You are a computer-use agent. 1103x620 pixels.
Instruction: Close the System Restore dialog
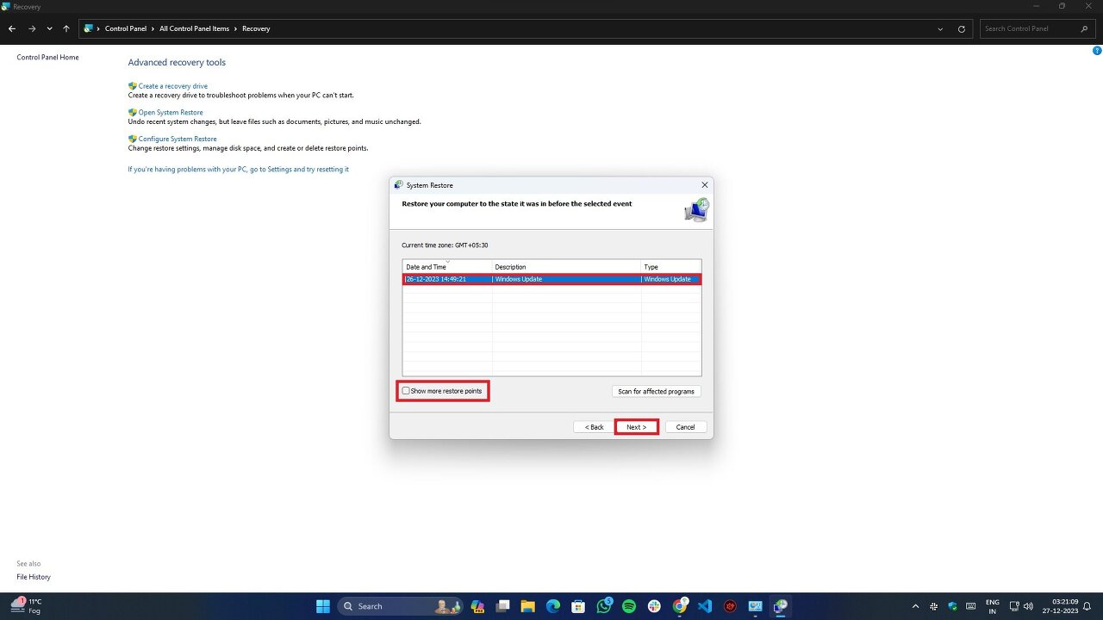coord(705,185)
